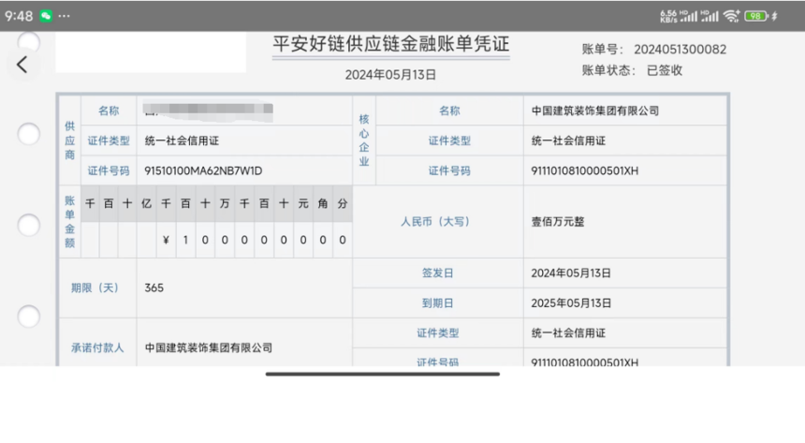Select the header date below the title
The height and width of the screenshot is (443, 805).
click(390, 75)
